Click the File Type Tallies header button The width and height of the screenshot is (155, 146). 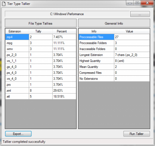click(x=41, y=23)
